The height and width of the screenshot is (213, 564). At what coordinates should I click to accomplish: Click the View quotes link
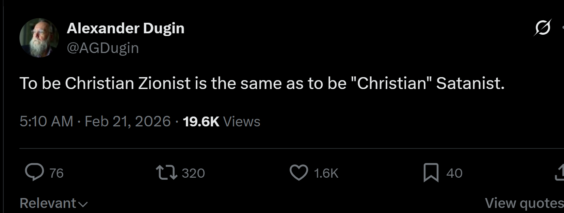pyautogui.click(x=524, y=203)
